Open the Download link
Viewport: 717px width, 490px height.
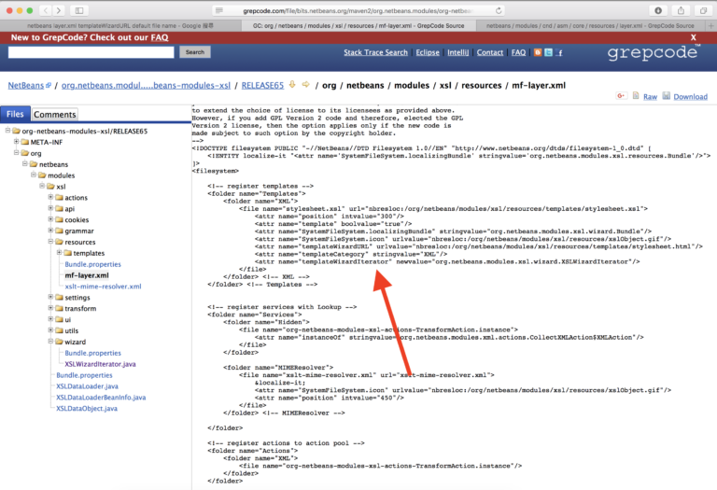[690, 96]
